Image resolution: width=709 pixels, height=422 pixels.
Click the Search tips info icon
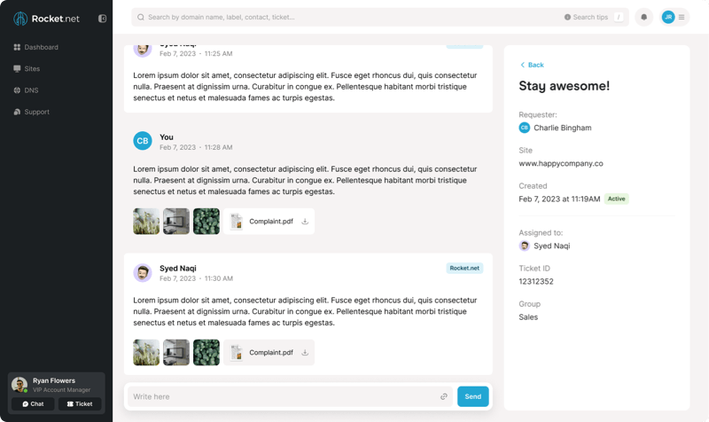pos(567,17)
